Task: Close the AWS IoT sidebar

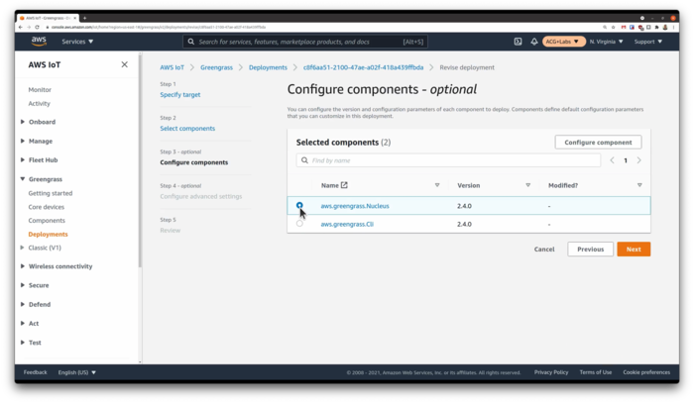Action: click(x=124, y=64)
